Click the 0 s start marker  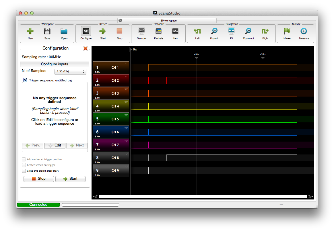(x=133, y=49)
